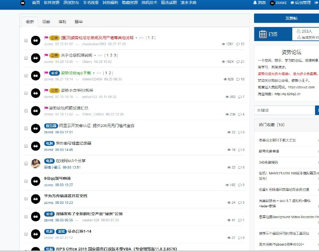
Task: Open post 微博发布了全新的社交产品 绿洲 公测
Action: [89, 214]
